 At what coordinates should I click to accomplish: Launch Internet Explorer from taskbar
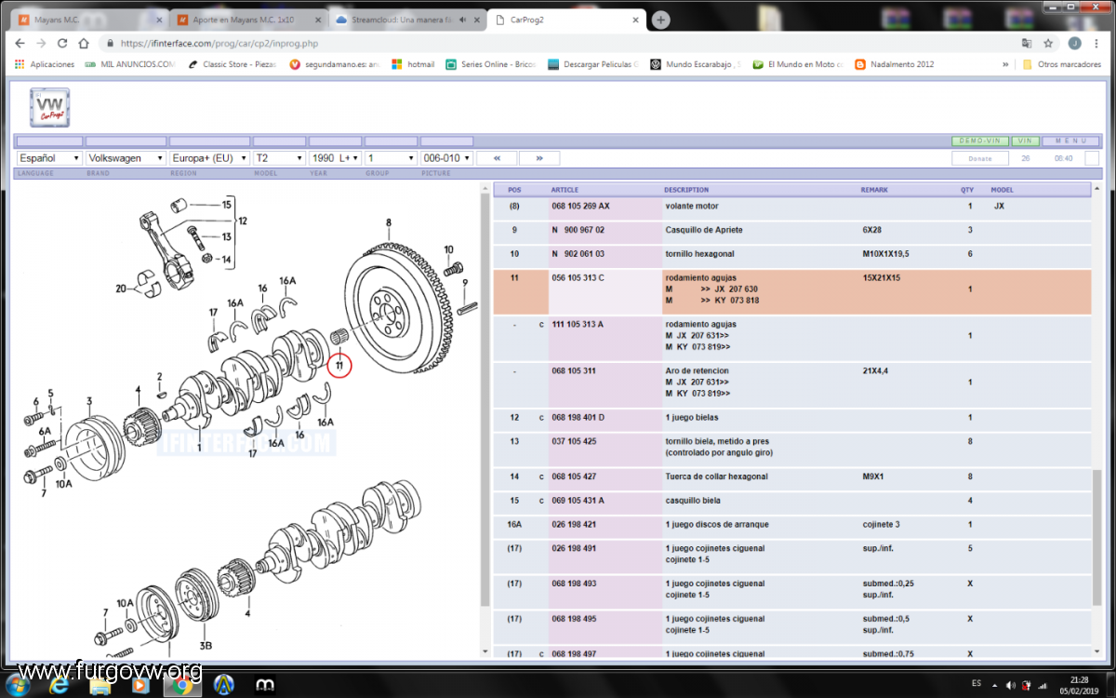61,685
